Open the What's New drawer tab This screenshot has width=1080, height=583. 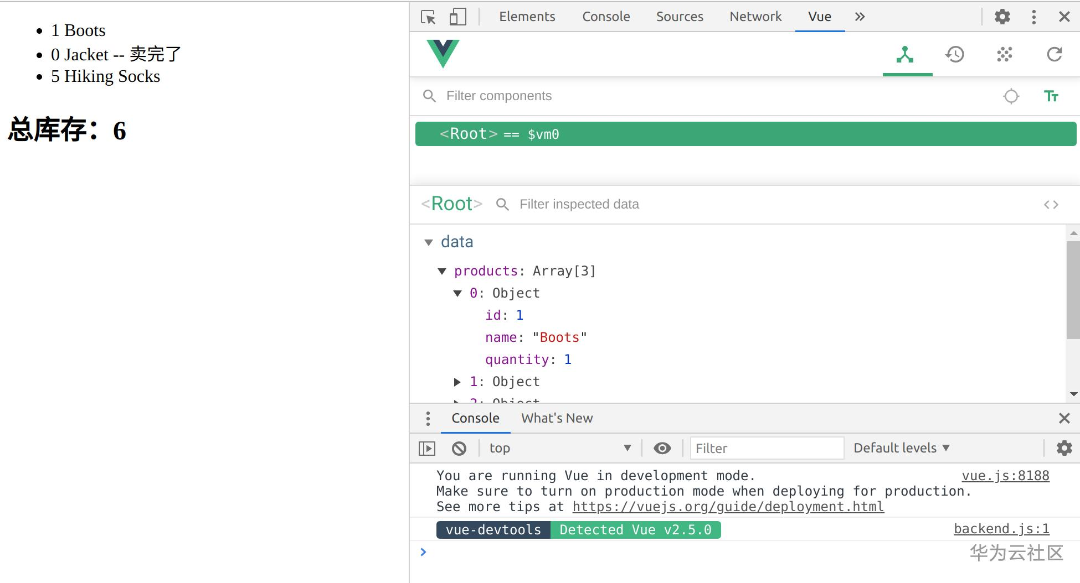click(x=557, y=418)
